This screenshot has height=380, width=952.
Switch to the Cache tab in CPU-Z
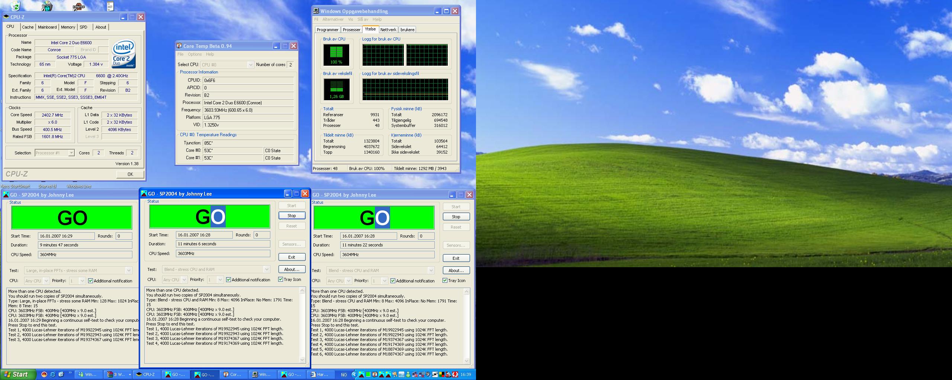coord(28,27)
